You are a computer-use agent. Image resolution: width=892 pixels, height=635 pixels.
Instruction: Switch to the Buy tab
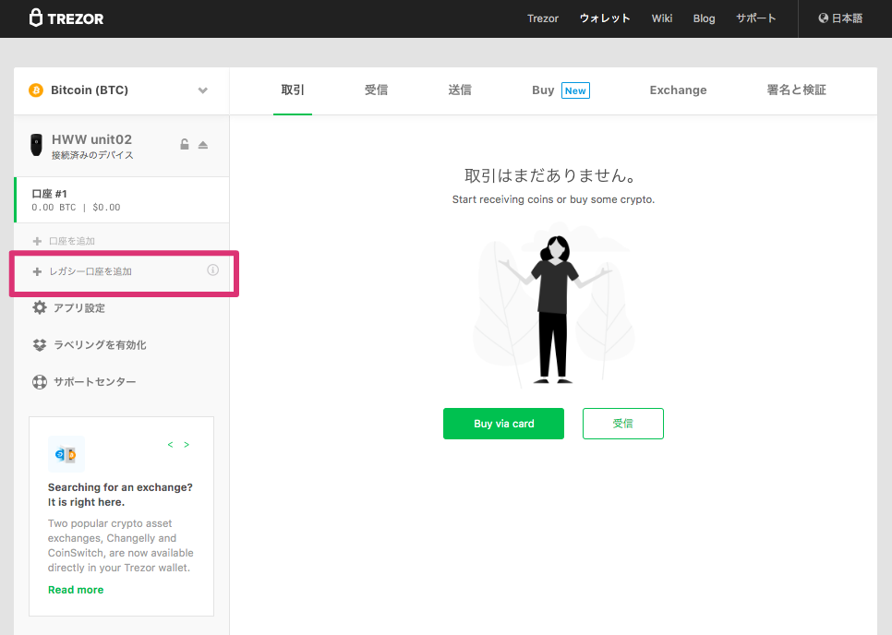tap(543, 90)
